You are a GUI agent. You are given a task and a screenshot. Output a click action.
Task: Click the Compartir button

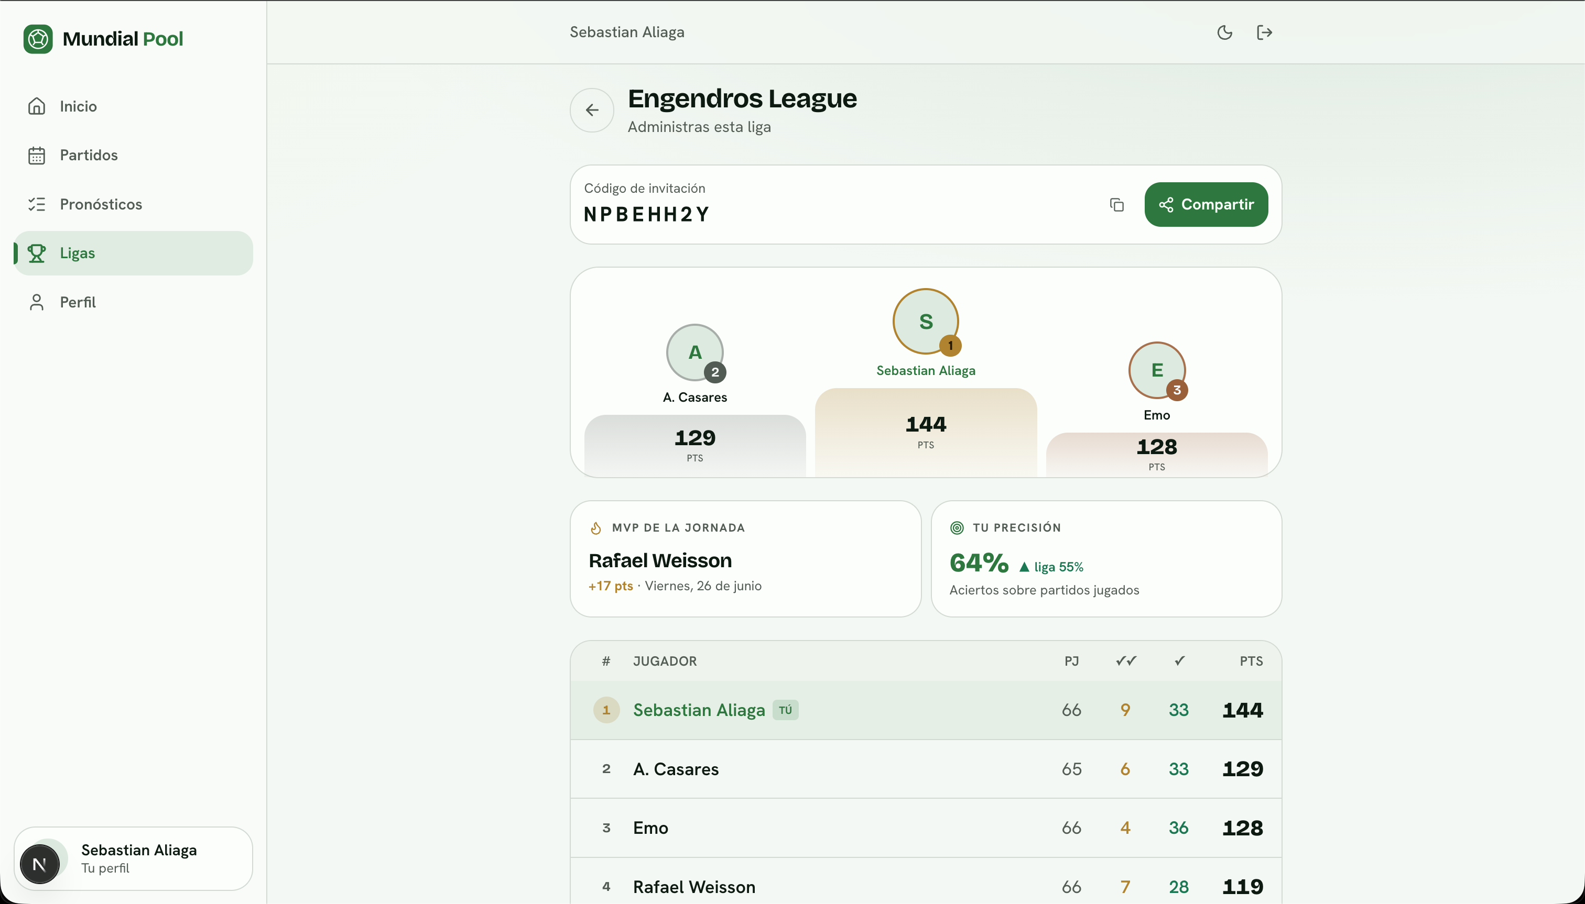1206,204
